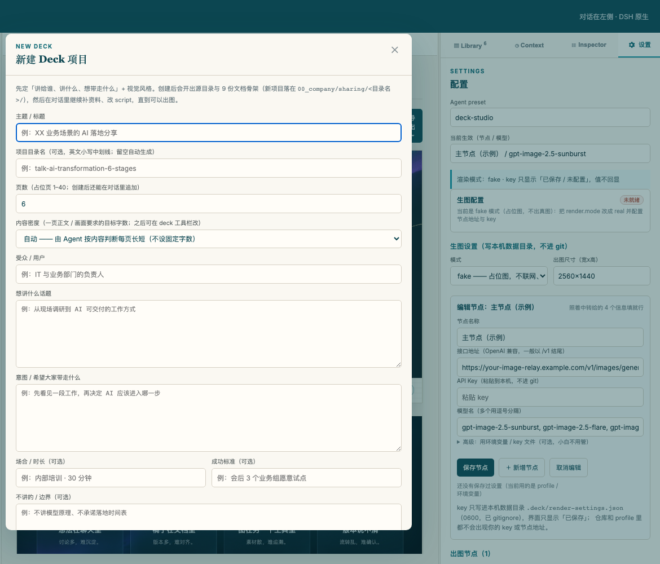
Task: Click the 出图节点 (1) heading
Action: 470,553
